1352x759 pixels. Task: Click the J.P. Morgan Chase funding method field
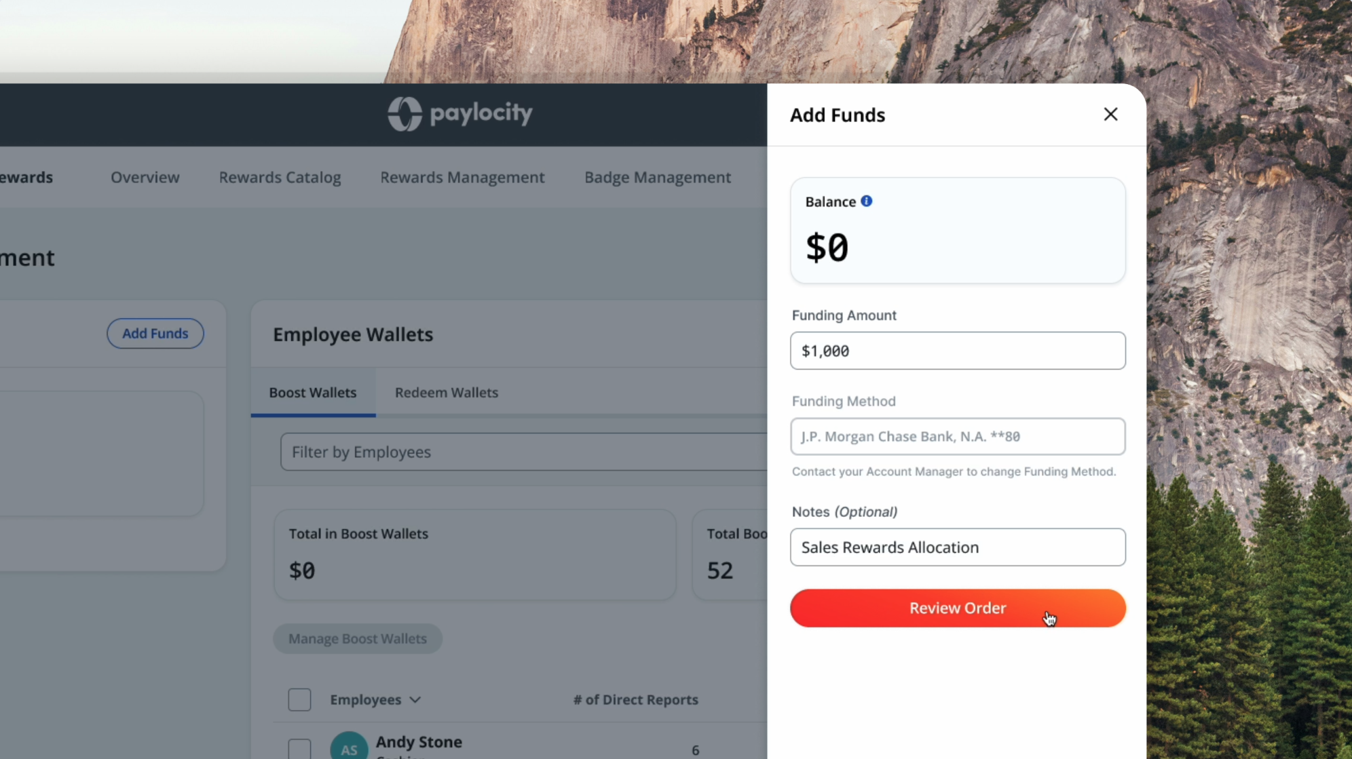[x=957, y=436]
